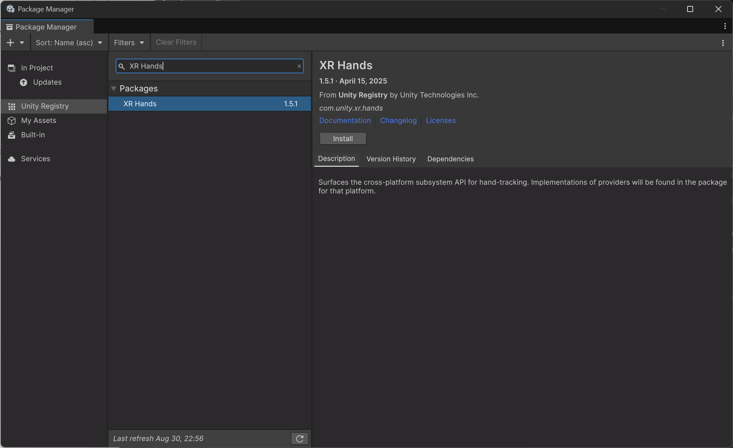Click the Package Manager title bar icon

[x=10, y=9]
